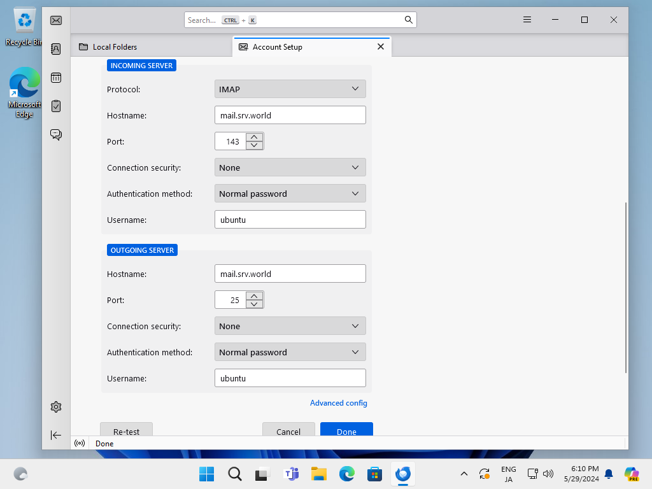Open the Advanced config link
The width and height of the screenshot is (652, 489).
(338, 403)
